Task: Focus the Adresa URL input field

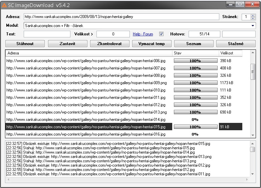Action: (x=121, y=17)
